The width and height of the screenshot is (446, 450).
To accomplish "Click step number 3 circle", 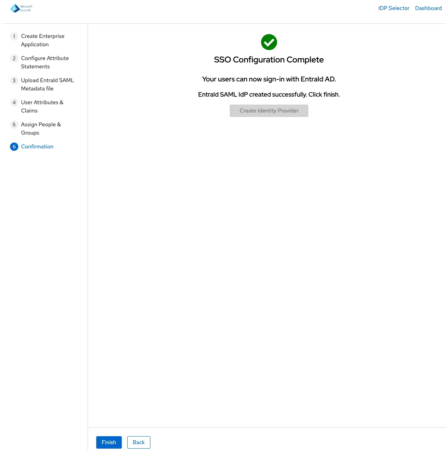I will click(14, 80).
